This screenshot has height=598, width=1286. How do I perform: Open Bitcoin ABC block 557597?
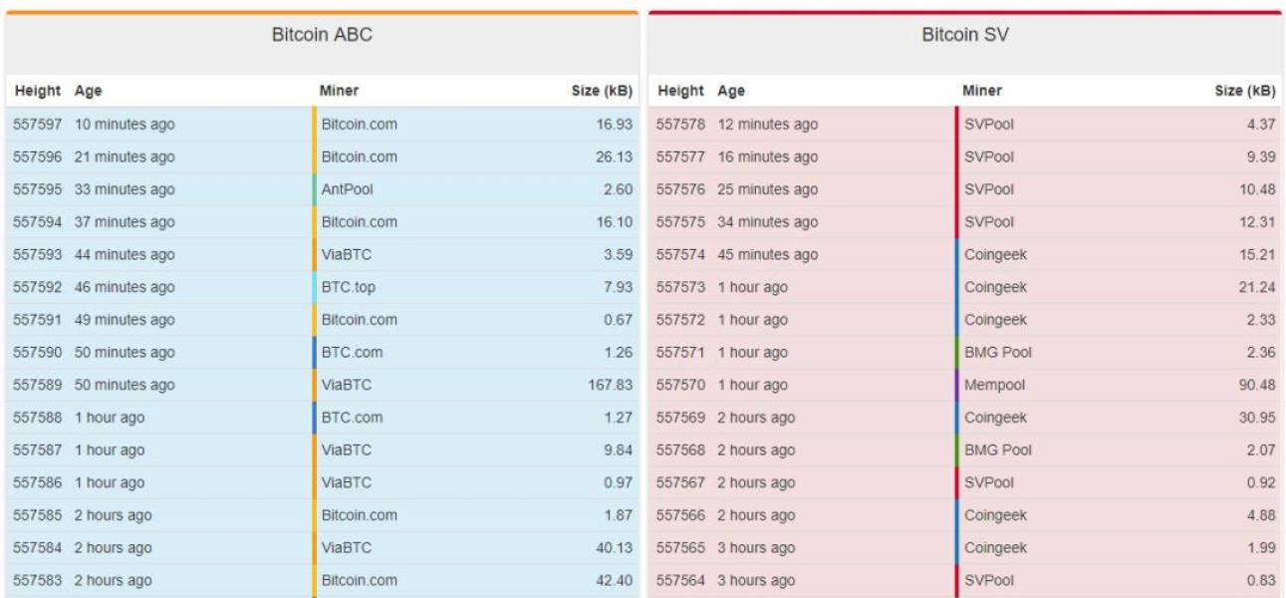click(37, 125)
